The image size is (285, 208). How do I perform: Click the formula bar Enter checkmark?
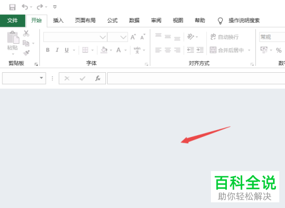pyautogui.click(x=83, y=78)
